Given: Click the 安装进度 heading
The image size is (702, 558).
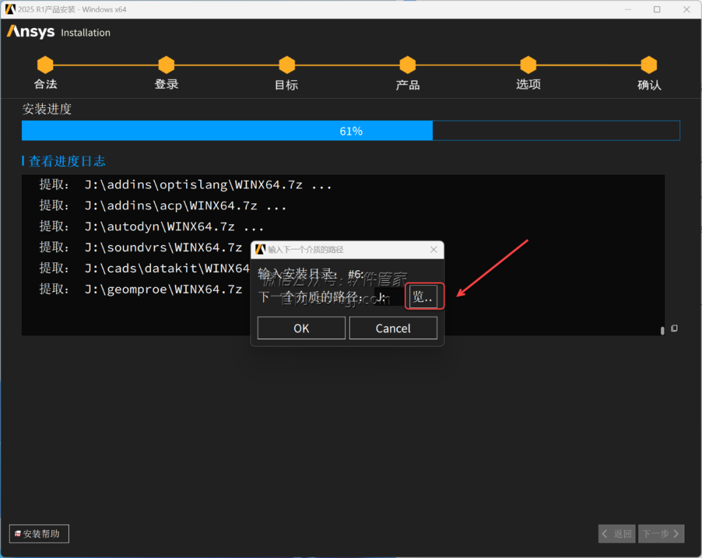Looking at the screenshot, I should [x=47, y=108].
